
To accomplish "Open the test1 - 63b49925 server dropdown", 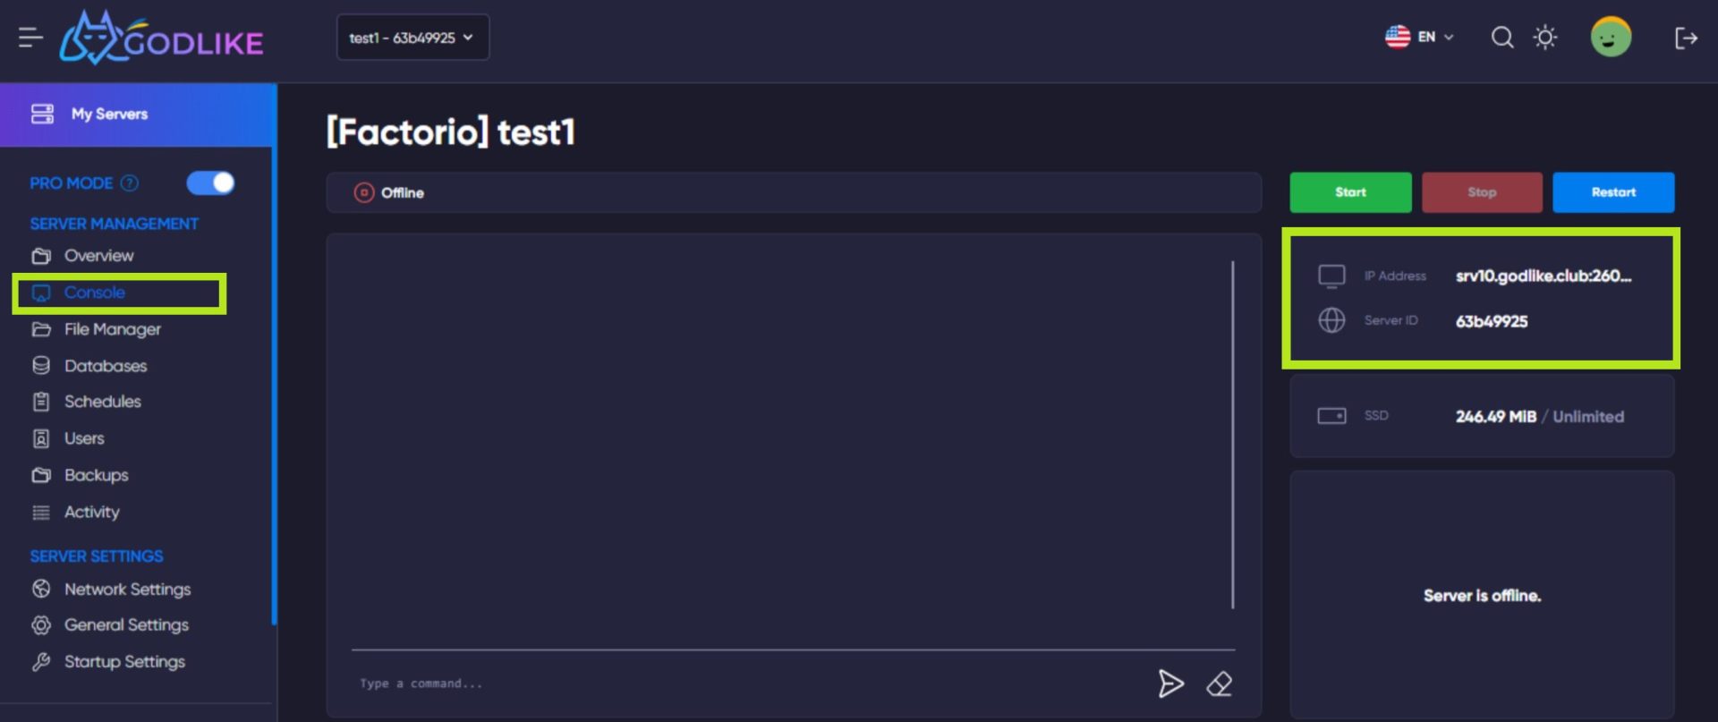I will tap(412, 38).
